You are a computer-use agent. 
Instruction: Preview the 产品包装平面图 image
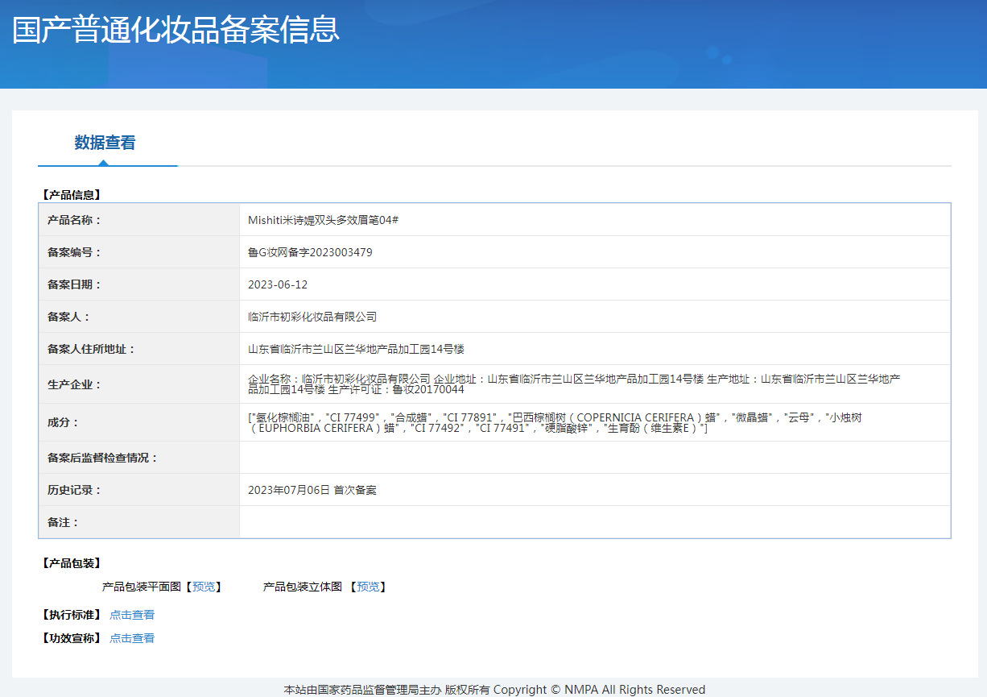click(204, 587)
